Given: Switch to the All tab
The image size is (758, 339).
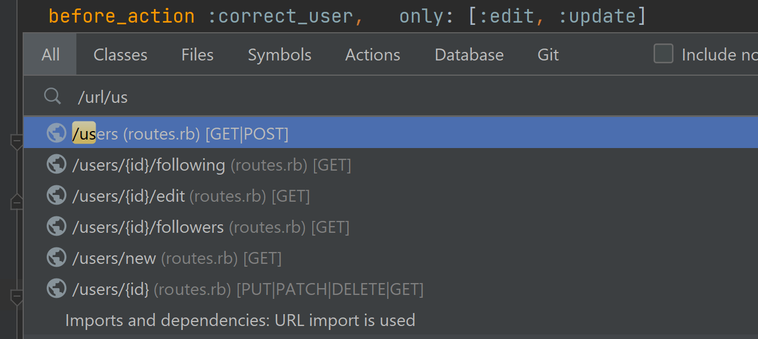Looking at the screenshot, I should [x=50, y=55].
